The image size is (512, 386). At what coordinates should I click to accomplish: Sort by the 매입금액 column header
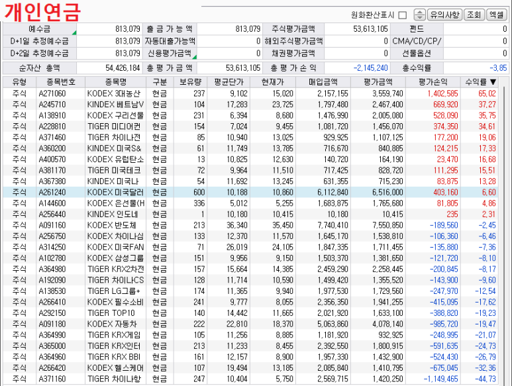323,82
